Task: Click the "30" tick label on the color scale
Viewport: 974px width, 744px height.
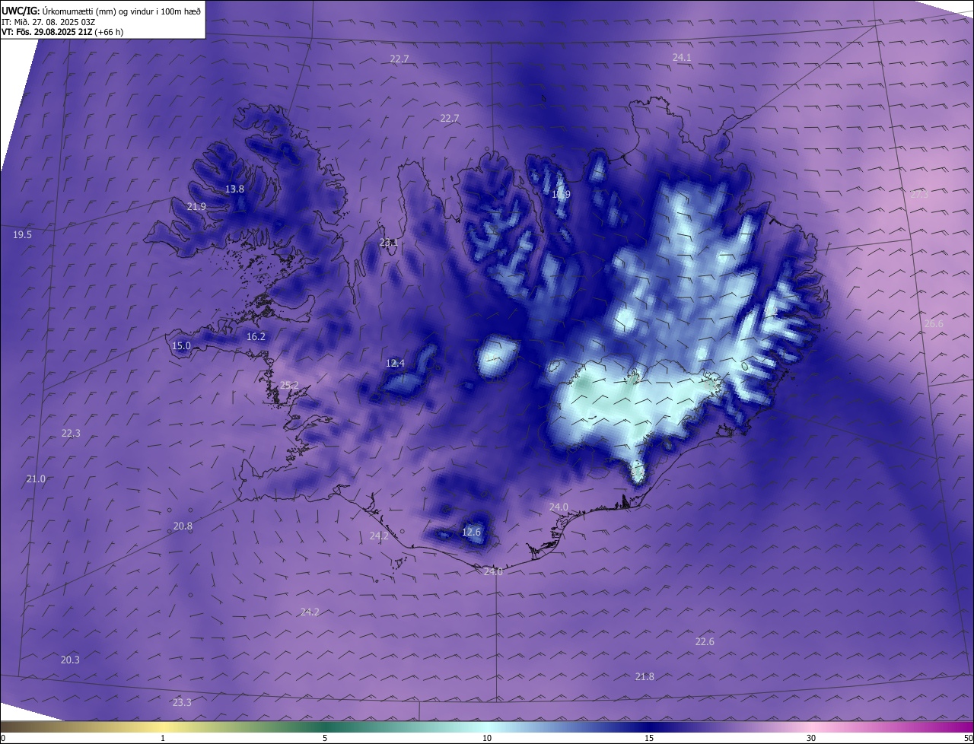Action: click(811, 739)
